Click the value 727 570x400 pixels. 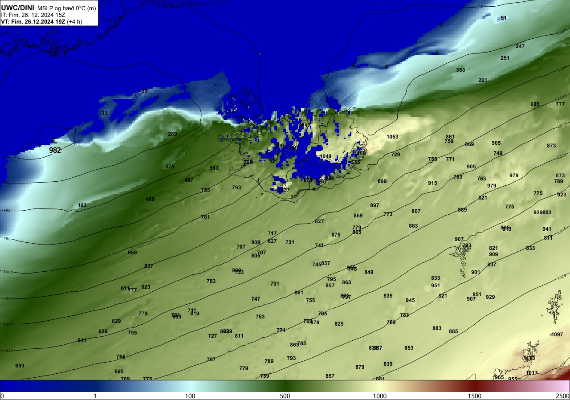tap(212, 336)
